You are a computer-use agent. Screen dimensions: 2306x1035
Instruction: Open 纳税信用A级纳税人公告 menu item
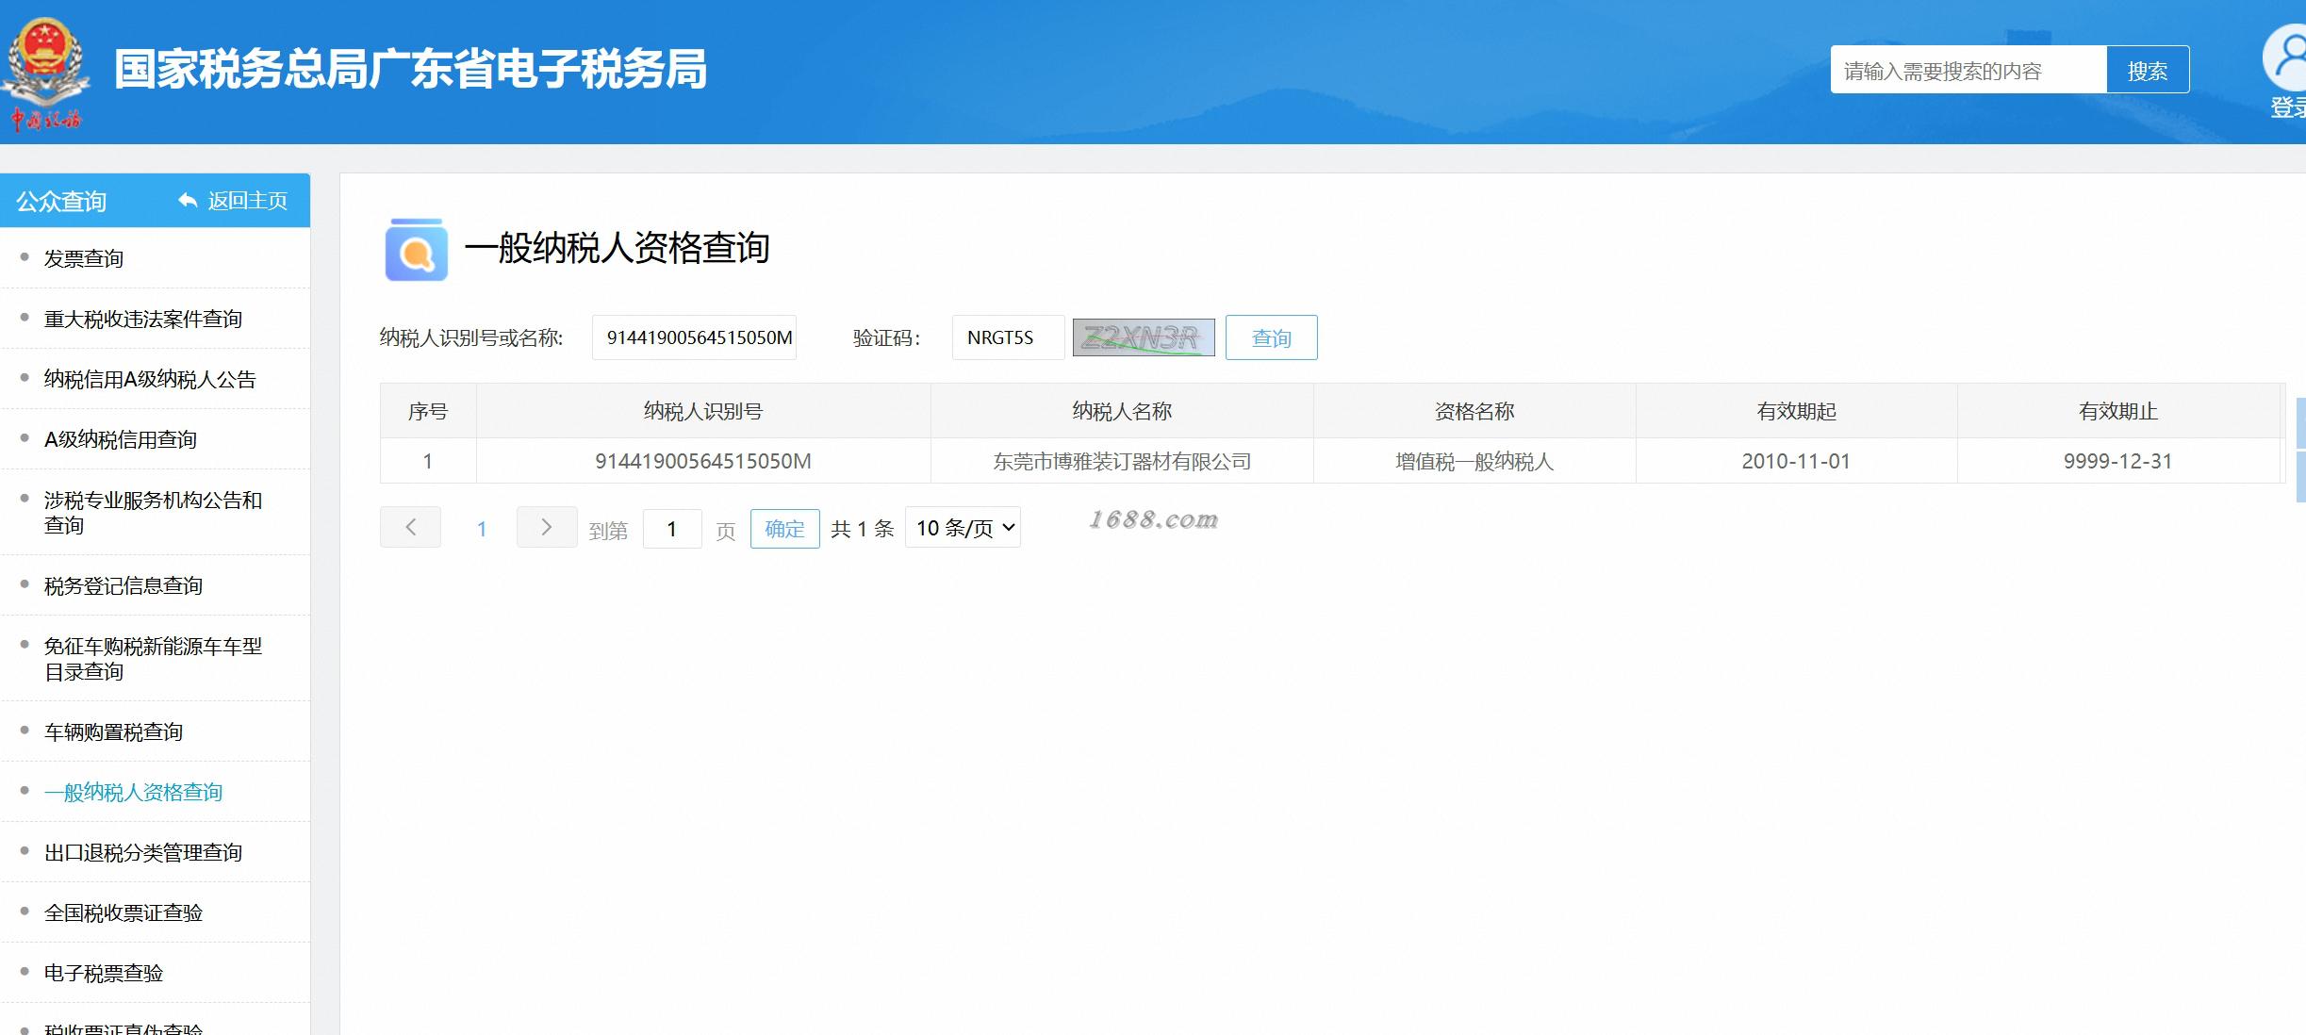click(x=150, y=379)
